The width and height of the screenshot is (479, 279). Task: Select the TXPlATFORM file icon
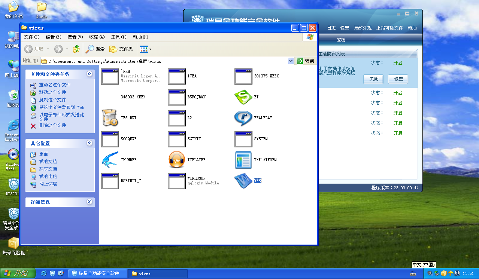[243, 160]
